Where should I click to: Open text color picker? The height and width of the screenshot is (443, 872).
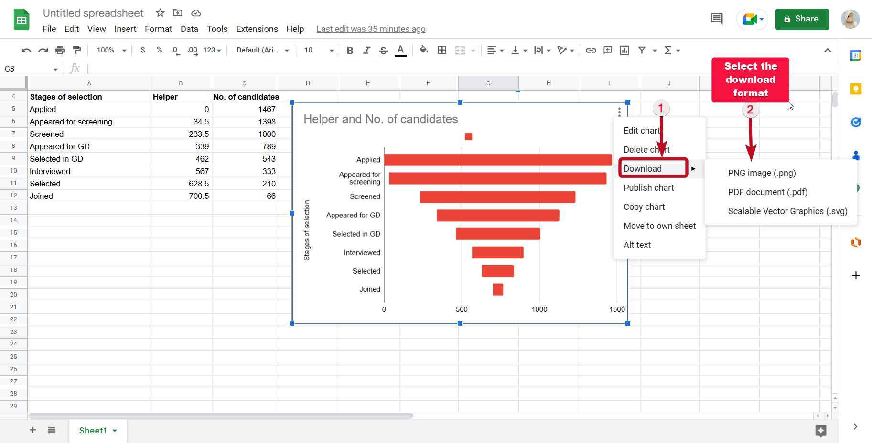(x=400, y=50)
